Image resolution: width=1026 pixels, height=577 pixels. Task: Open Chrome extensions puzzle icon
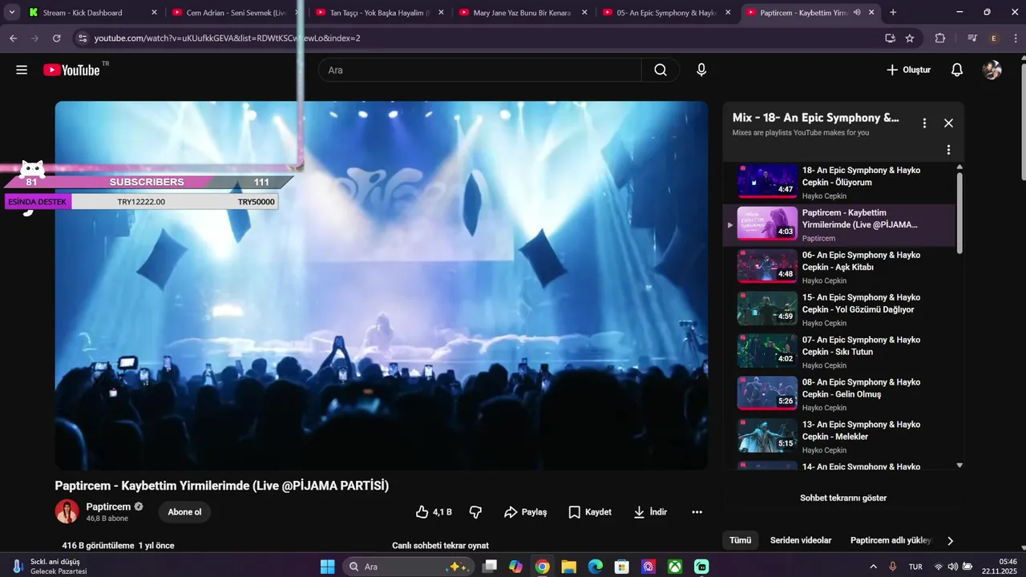click(940, 38)
